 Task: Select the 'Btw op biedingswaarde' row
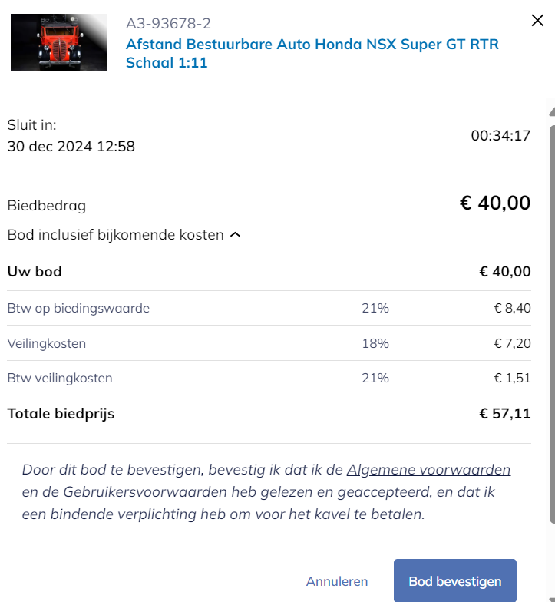pyautogui.click(x=269, y=308)
